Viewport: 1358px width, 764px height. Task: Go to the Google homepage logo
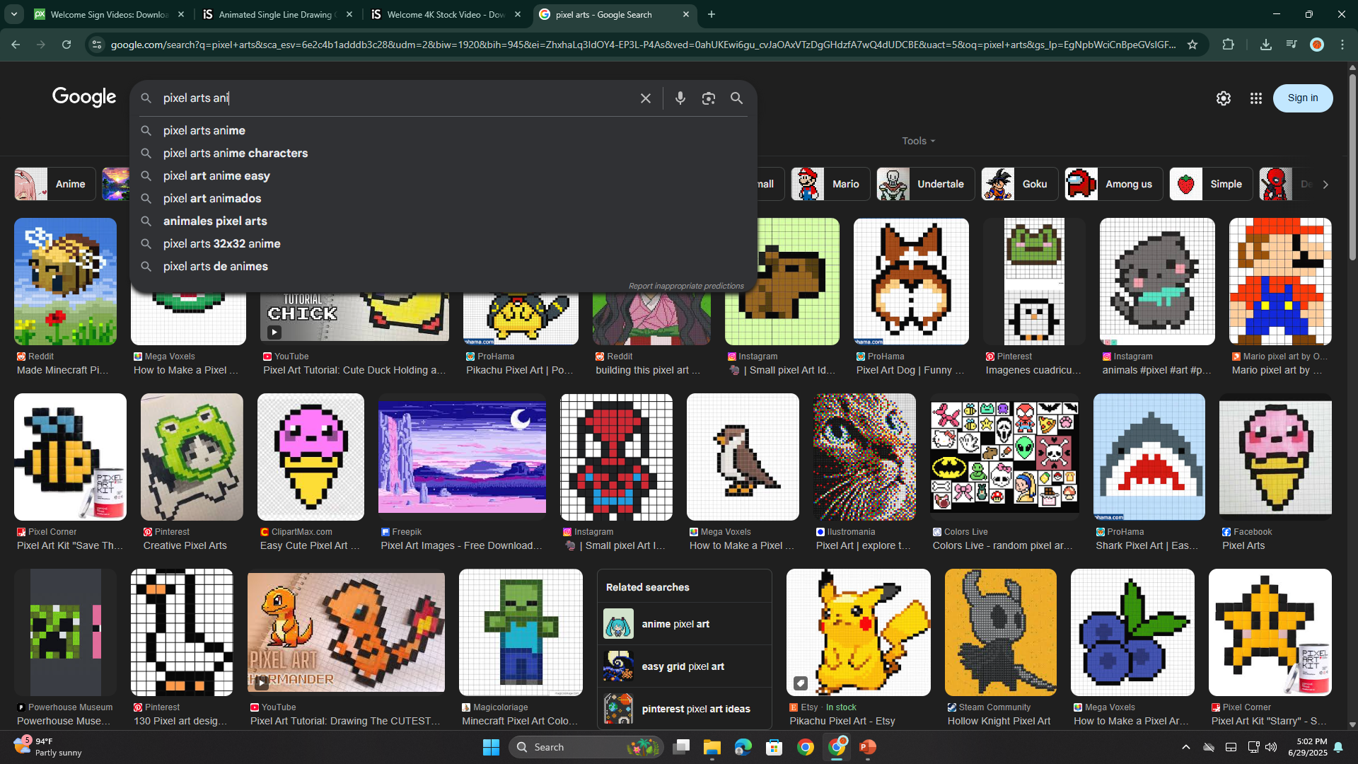[84, 97]
